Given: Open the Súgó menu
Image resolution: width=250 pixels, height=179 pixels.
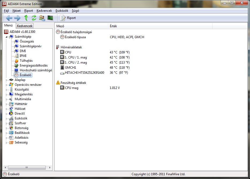Looking at the screenshot, I should pos(75,11).
